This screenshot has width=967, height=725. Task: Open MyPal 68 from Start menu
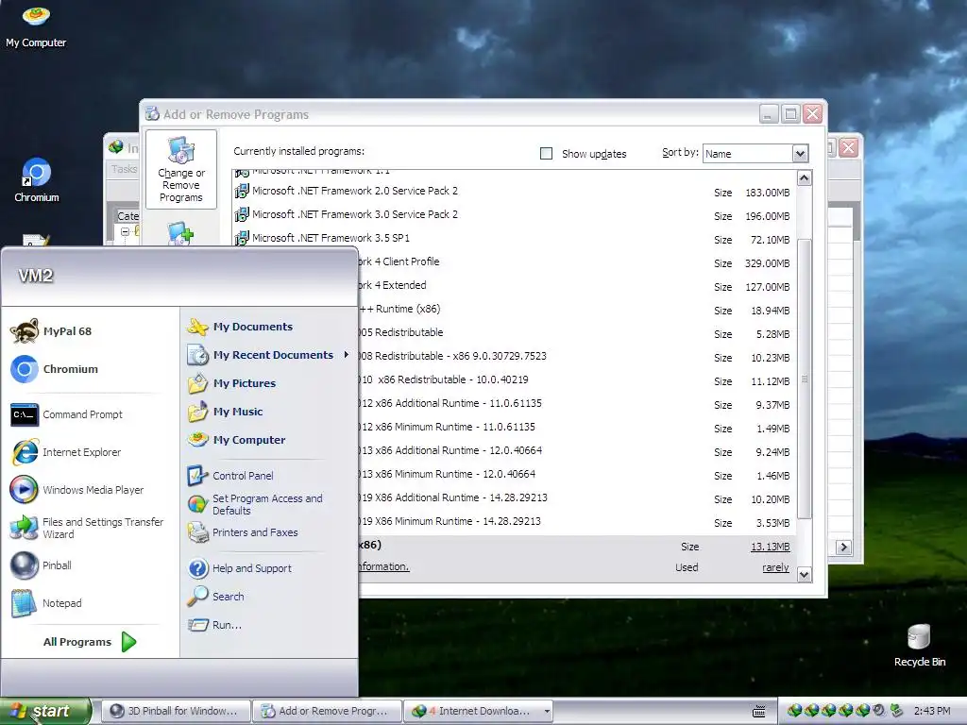[51, 331]
